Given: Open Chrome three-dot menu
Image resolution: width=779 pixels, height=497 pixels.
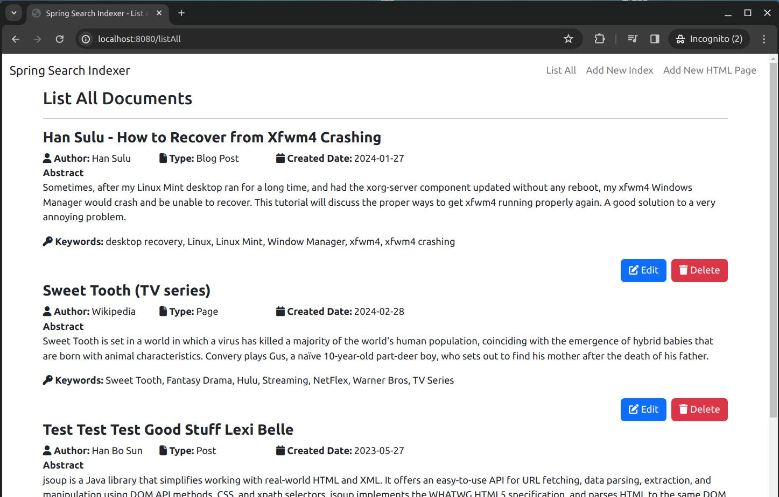Looking at the screenshot, I should (x=764, y=39).
